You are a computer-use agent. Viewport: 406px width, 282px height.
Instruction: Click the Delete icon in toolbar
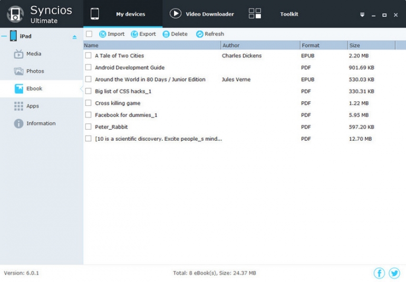pos(166,34)
